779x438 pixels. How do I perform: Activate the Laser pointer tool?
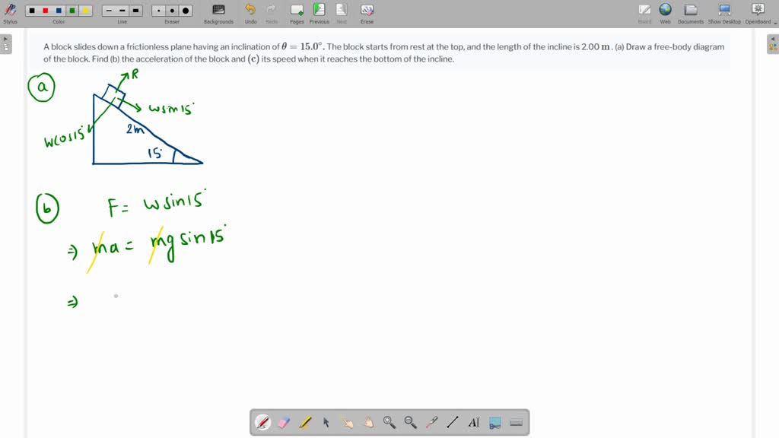click(x=430, y=422)
